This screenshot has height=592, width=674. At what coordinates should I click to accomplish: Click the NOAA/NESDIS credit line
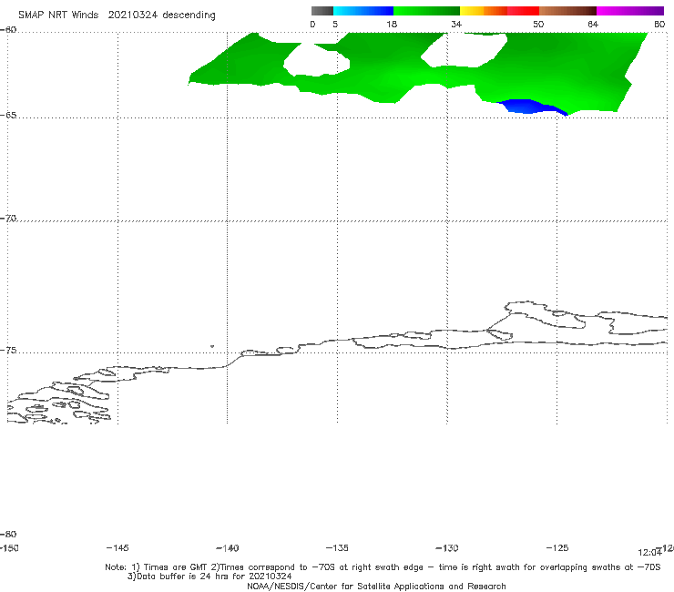pyautogui.click(x=376, y=586)
